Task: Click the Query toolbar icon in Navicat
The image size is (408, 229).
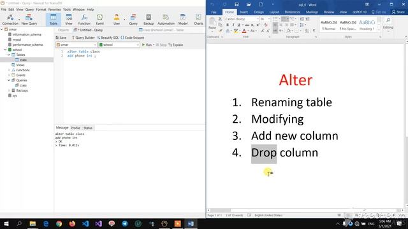Action: 133,20
